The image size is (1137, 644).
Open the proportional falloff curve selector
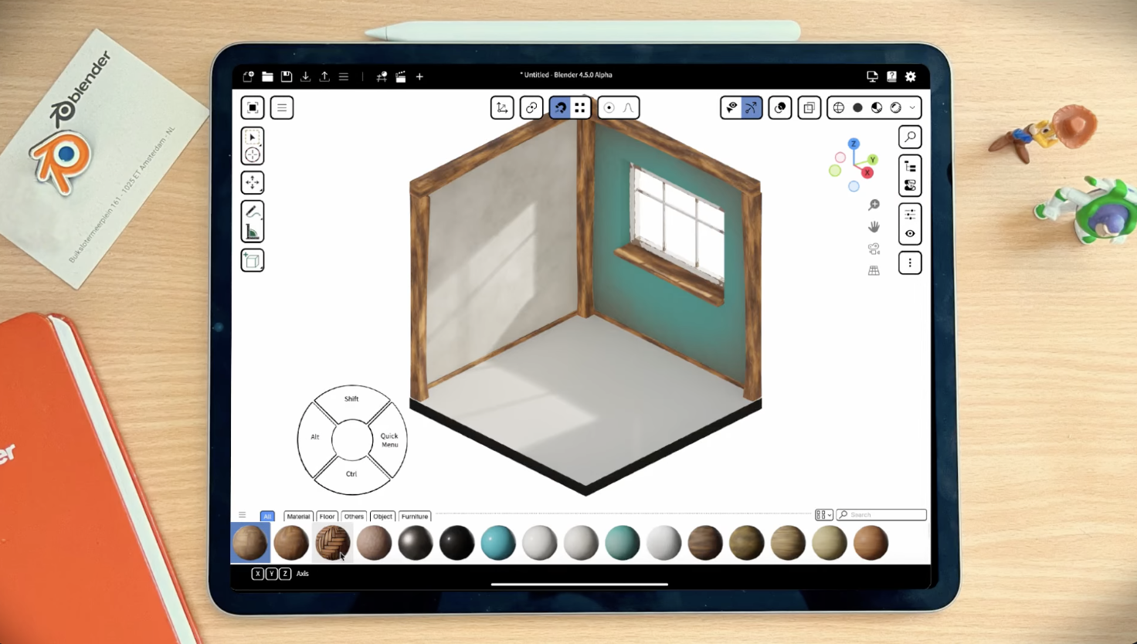pos(629,107)
